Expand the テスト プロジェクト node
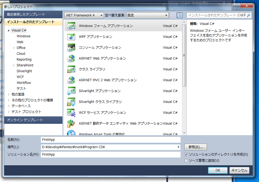 tap(9, 112)
